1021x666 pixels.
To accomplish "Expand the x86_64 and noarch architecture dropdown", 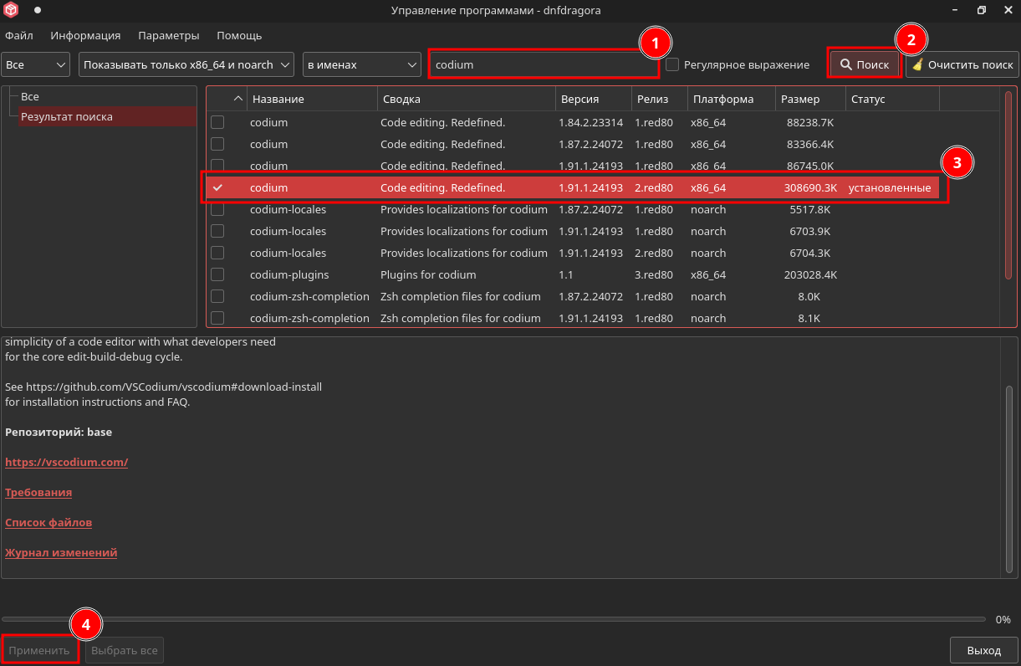I will (x=186, y=64).
